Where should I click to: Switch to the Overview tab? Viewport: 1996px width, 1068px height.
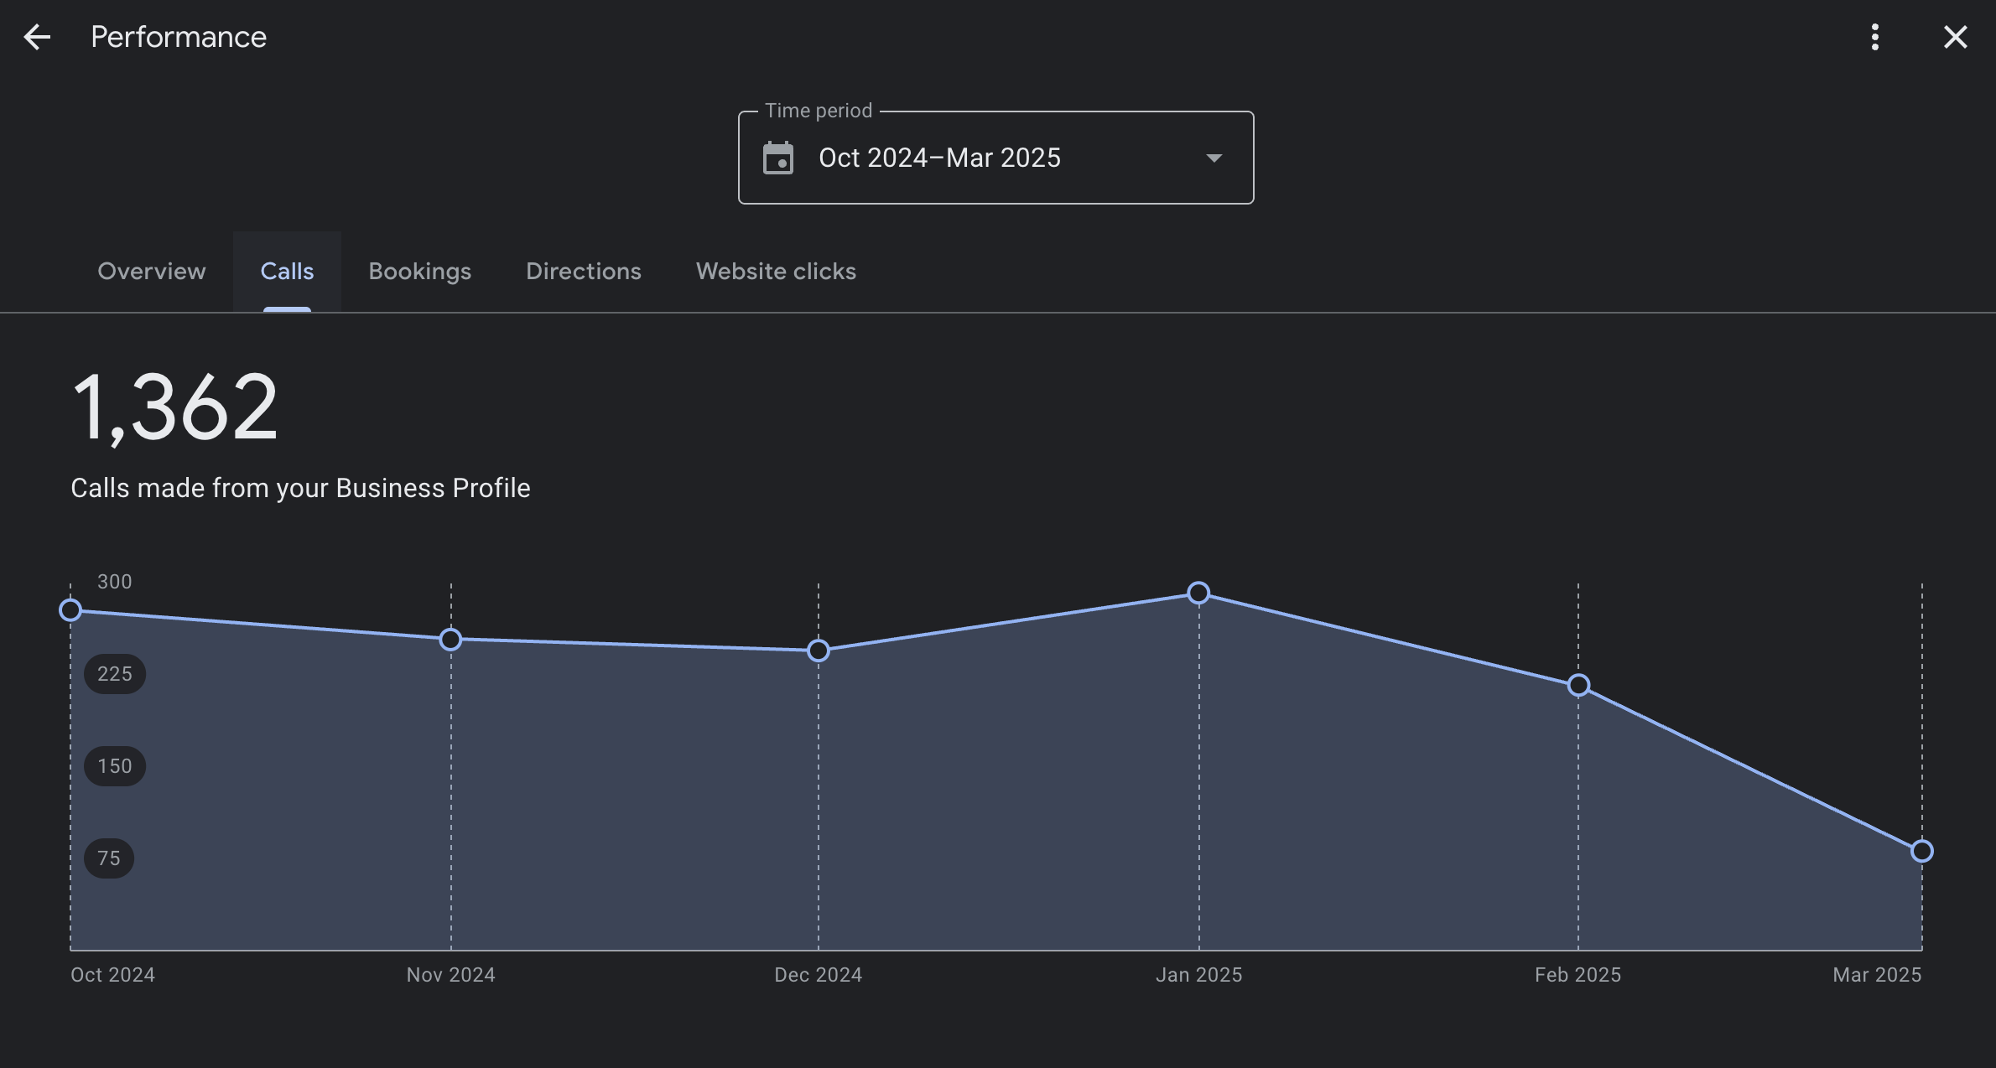coord(152,272)
